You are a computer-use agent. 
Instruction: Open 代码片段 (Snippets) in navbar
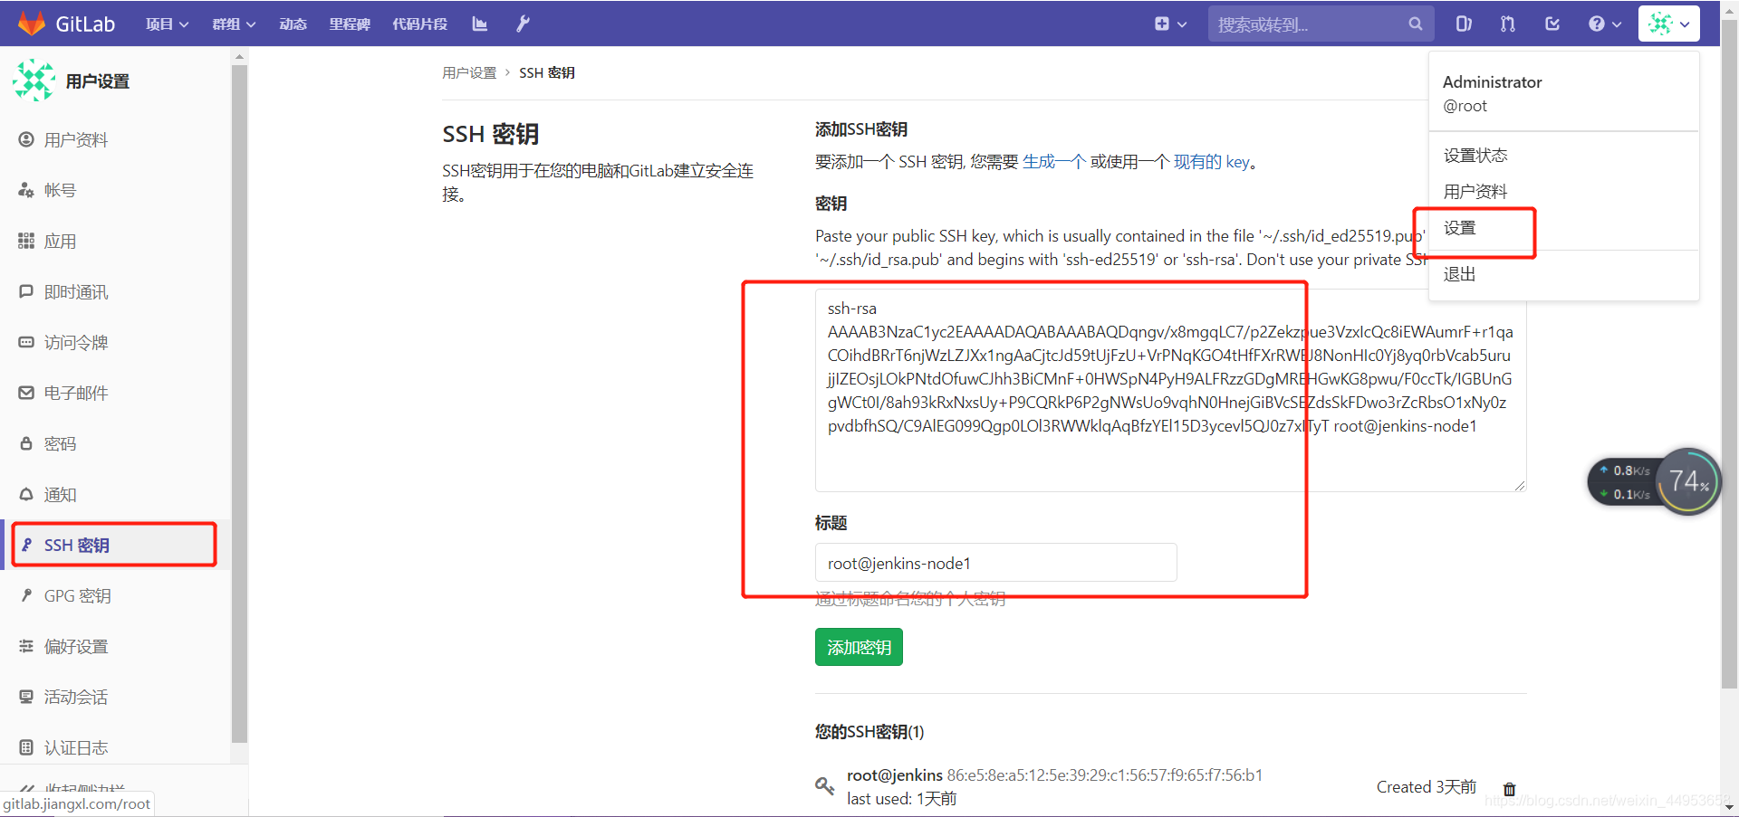pos(419,24)
